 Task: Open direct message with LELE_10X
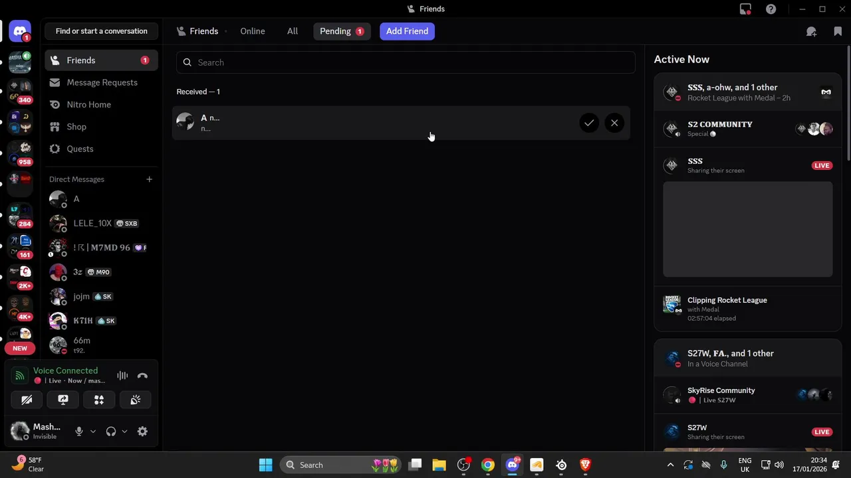pos(102,224)
